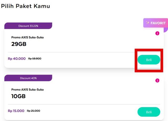Buy the 29GB package with Beli
The width and height of the screenshot is (168, 121).
(x=149, y=60)
